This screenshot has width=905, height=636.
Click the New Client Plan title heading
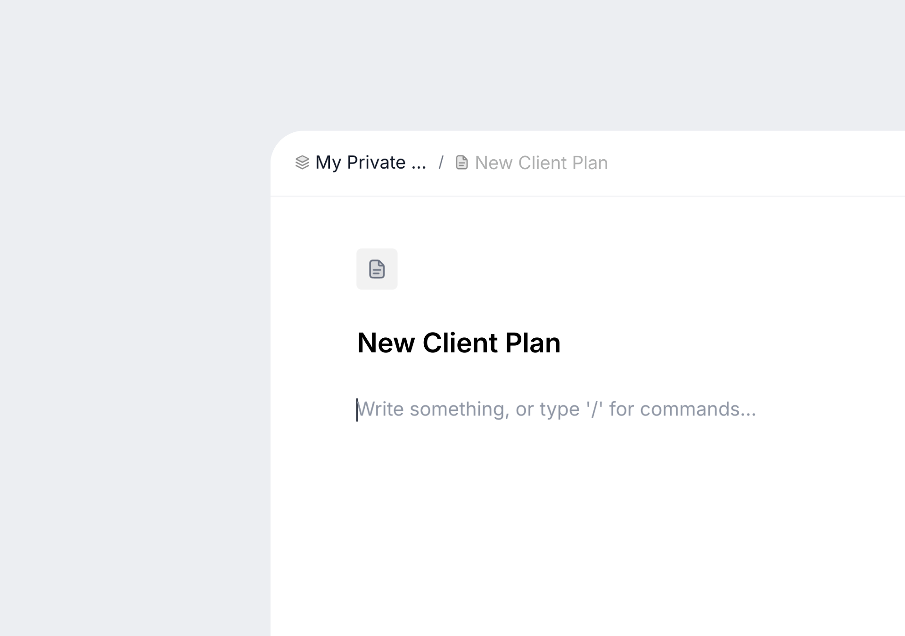tap(459, 343)
